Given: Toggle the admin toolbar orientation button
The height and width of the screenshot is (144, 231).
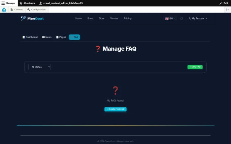Looking at the screenshot, I should point(228,10).
